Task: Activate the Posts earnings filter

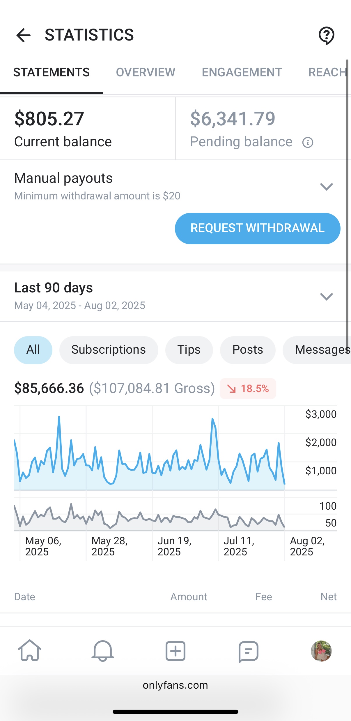Action: [247, 350]
